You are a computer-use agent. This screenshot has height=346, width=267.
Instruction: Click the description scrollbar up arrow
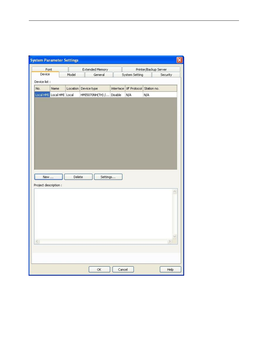tap(175, 192)
